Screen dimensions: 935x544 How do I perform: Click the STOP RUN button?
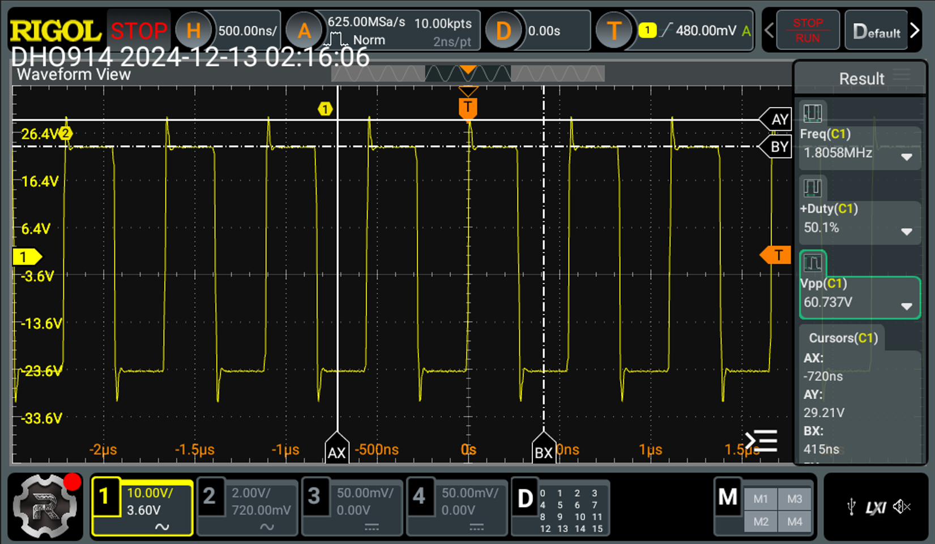tap(808, 31)
